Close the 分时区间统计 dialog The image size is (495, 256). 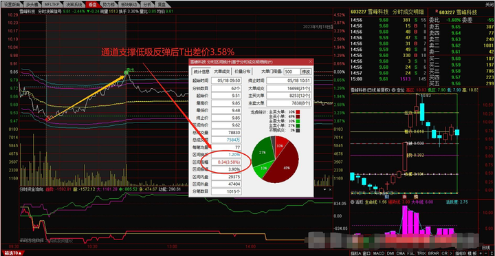point(310,62)
